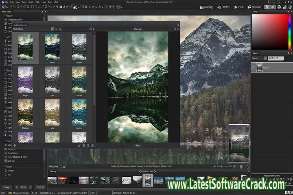Click the Photos mode icon
The width and height of the screenshot is (293, 195).
223,7
